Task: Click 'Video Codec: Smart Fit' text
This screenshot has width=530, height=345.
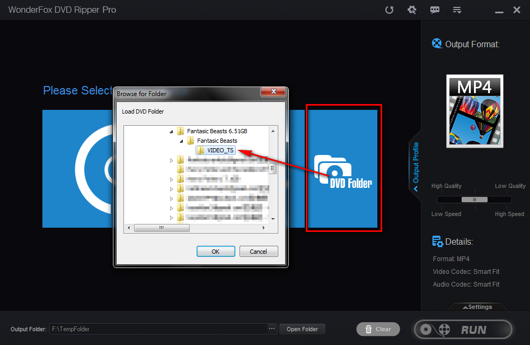Action: coord(466,272)
